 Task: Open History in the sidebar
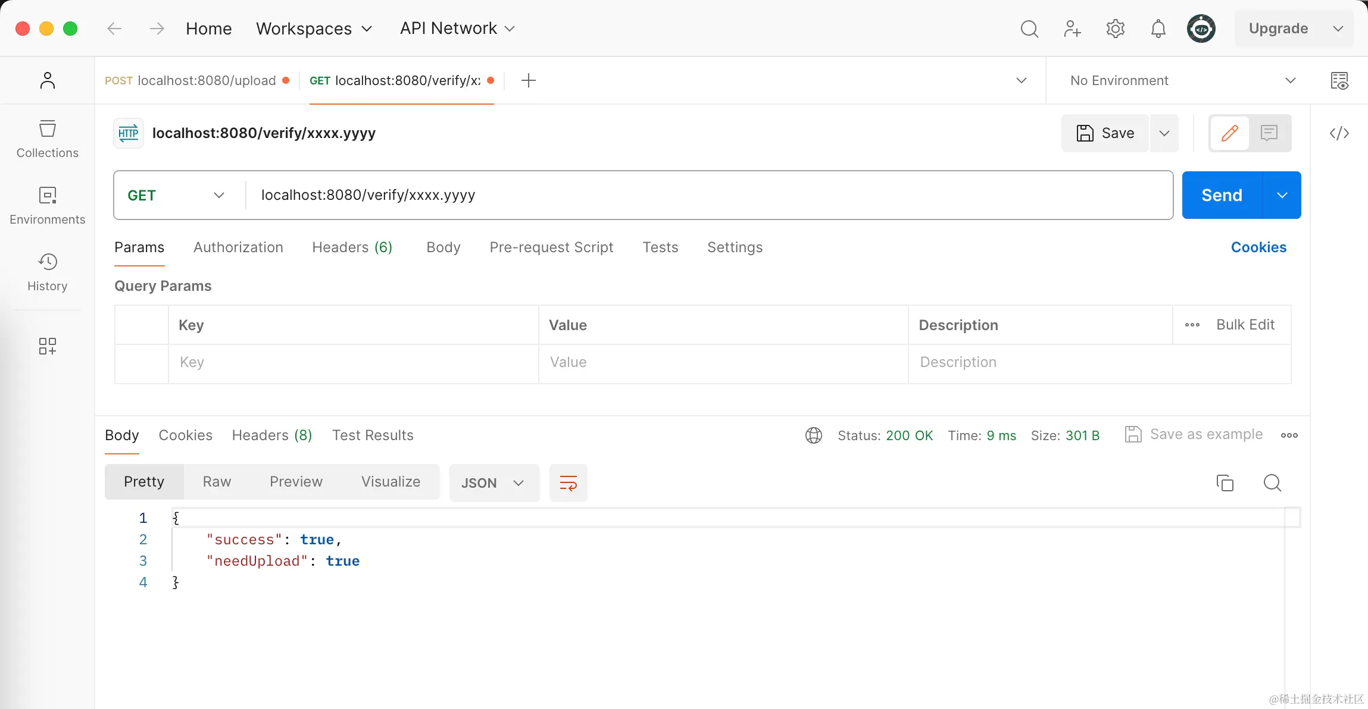pos(48,273)
